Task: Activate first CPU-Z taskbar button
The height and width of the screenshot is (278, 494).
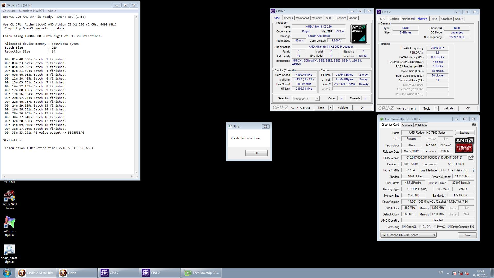Action: point(118,273)
